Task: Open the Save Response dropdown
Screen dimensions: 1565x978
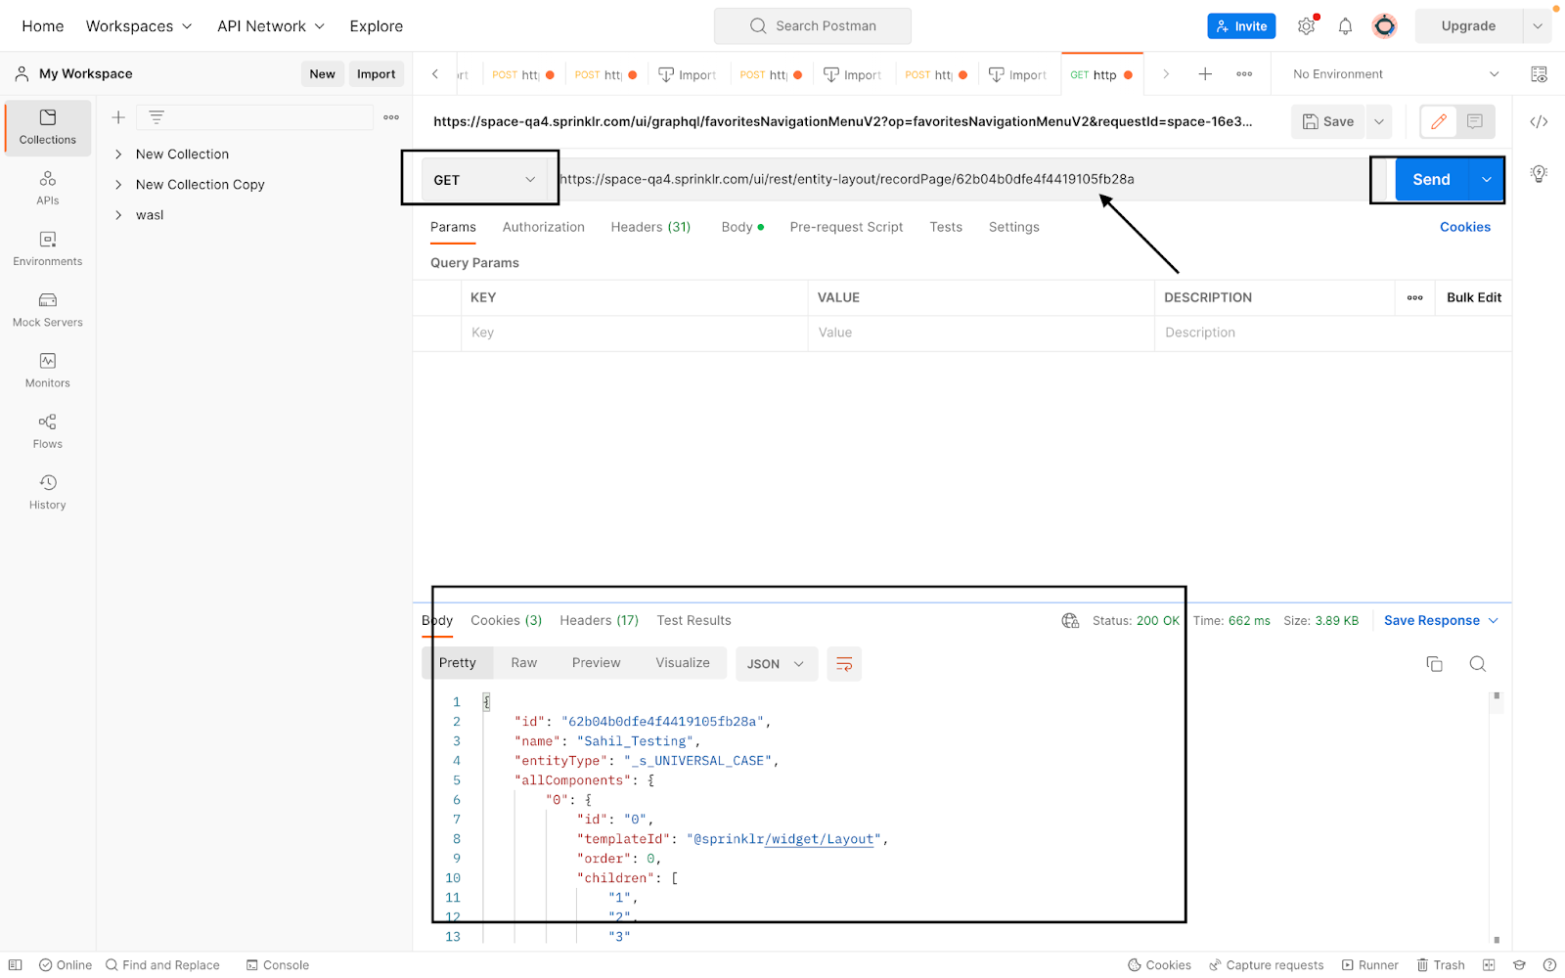Action: (x=1441, y=621)
